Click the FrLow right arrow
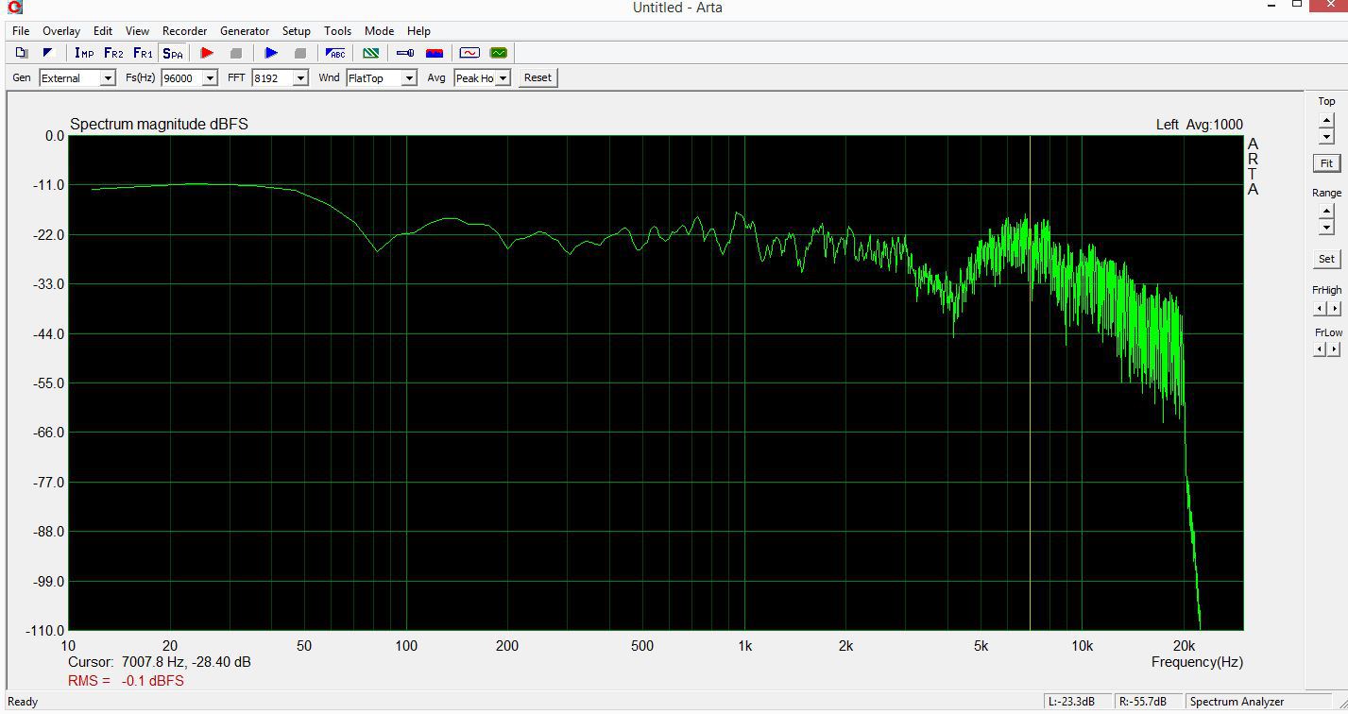Image resolution: width=1348 pixels, height=714 pixels. 1334,349
